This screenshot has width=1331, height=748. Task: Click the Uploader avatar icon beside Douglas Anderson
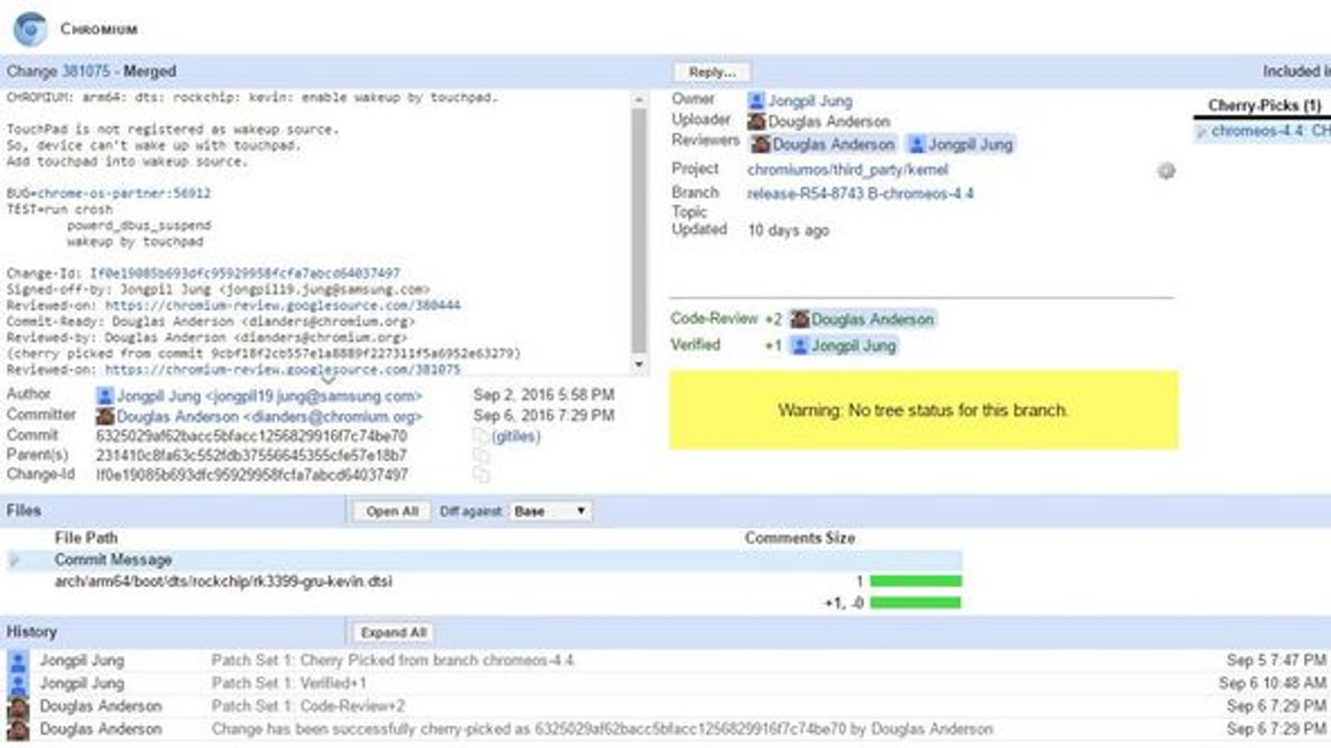coord(756,121)
